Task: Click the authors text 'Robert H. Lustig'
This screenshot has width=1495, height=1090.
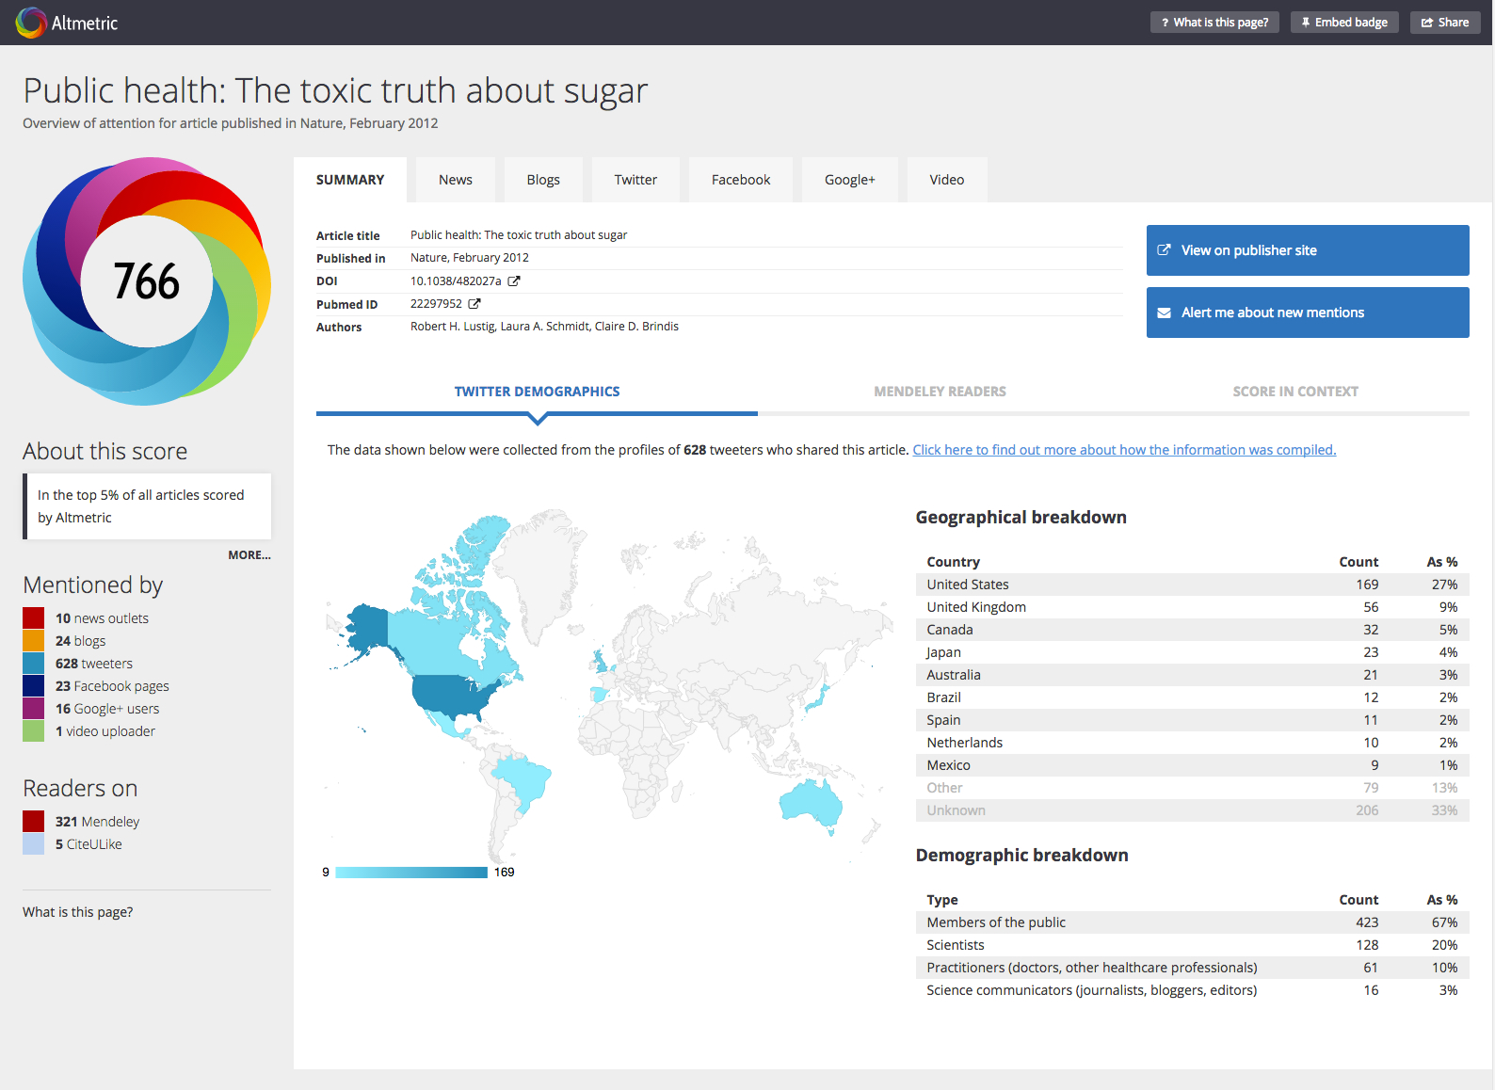Action: point(452,327)
